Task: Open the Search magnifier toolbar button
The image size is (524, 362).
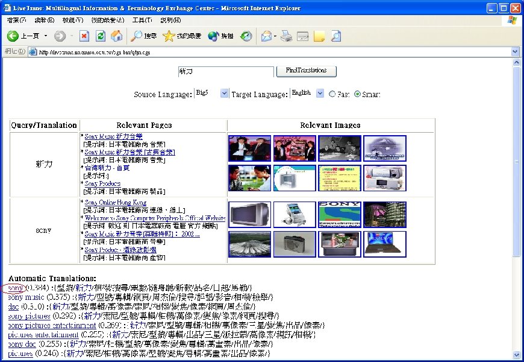Action: click(x=144, y=36)
